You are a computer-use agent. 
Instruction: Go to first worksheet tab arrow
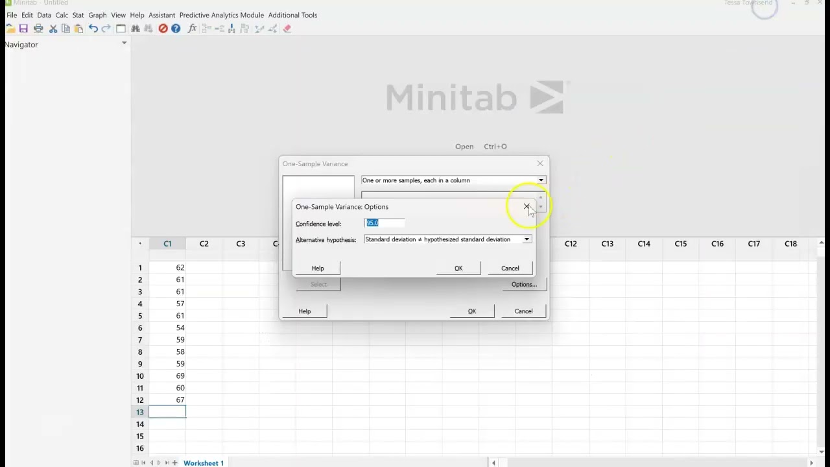pyautogui.click(x=144, y=462)
